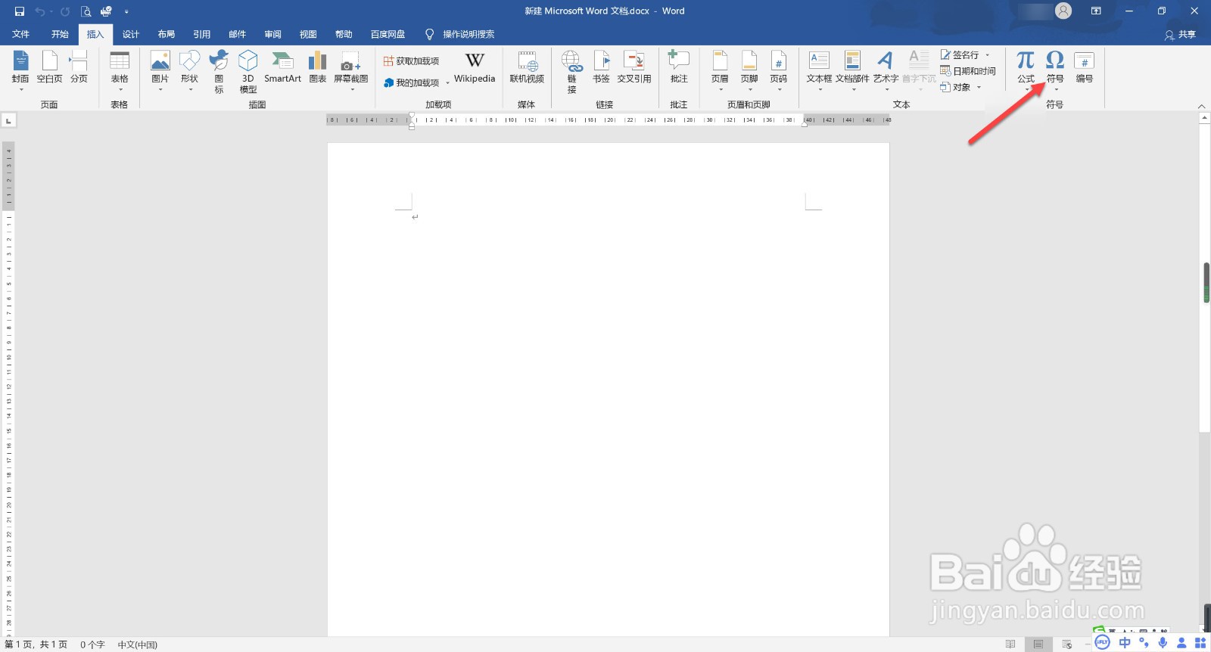Open the shapes (形状) gallery
1211x652 pixels.
189,70
